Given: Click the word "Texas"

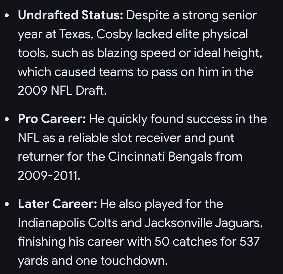Looking at the screenshot, I should pos(75,34).
